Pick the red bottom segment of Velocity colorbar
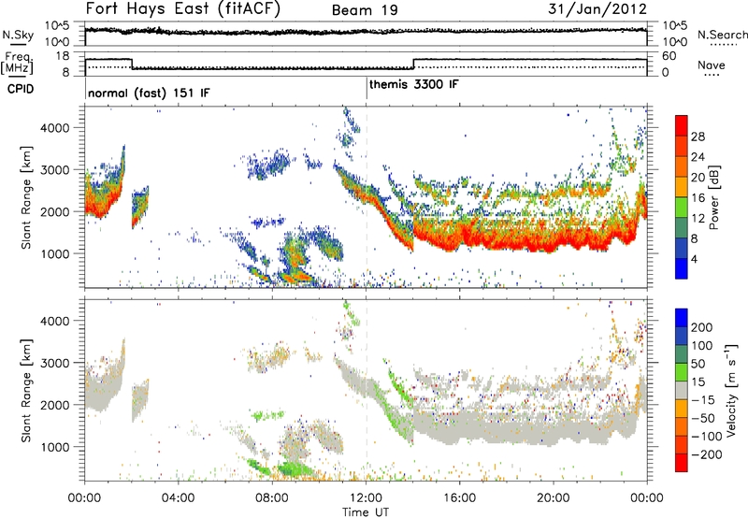Viewport: 748px width, 518px height. pos(682,463)
